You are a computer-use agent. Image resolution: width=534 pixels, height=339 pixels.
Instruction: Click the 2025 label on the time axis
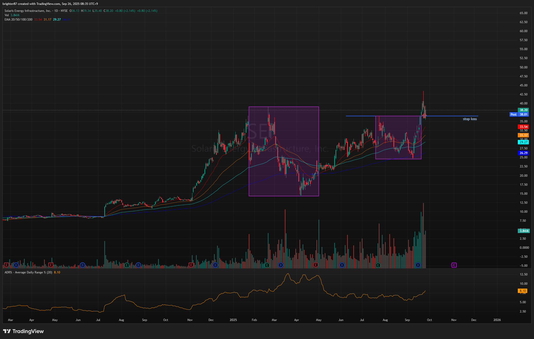[233, 320]
